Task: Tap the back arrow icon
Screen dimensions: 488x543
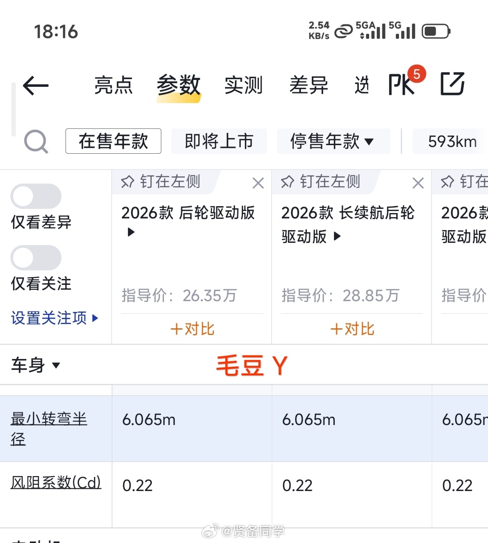Action: tap(36, 85)
